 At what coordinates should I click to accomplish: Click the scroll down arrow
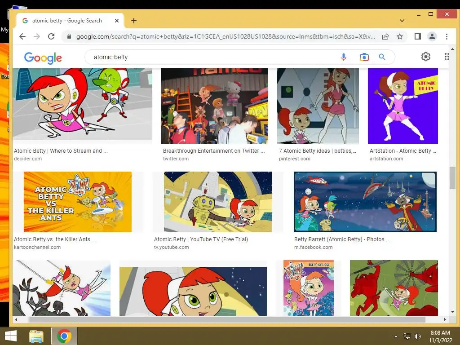[x=452, y=312]
